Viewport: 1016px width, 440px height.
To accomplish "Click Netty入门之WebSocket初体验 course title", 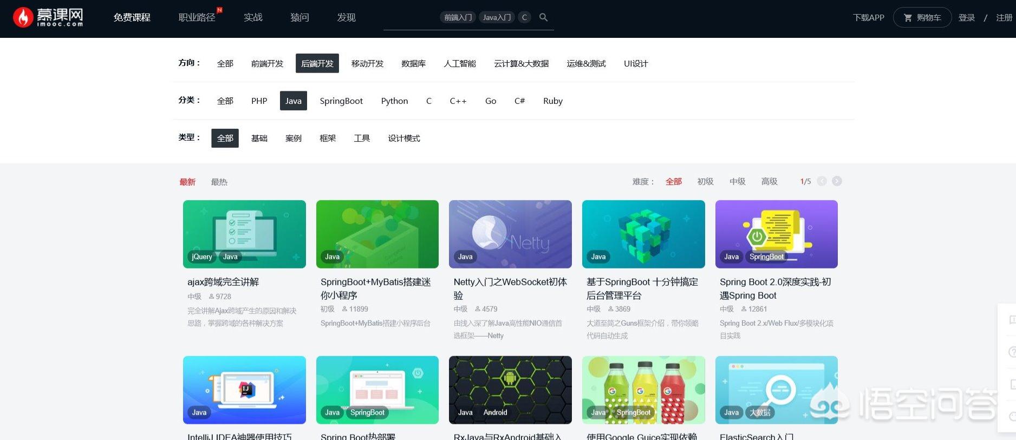I will click(510, 288).
